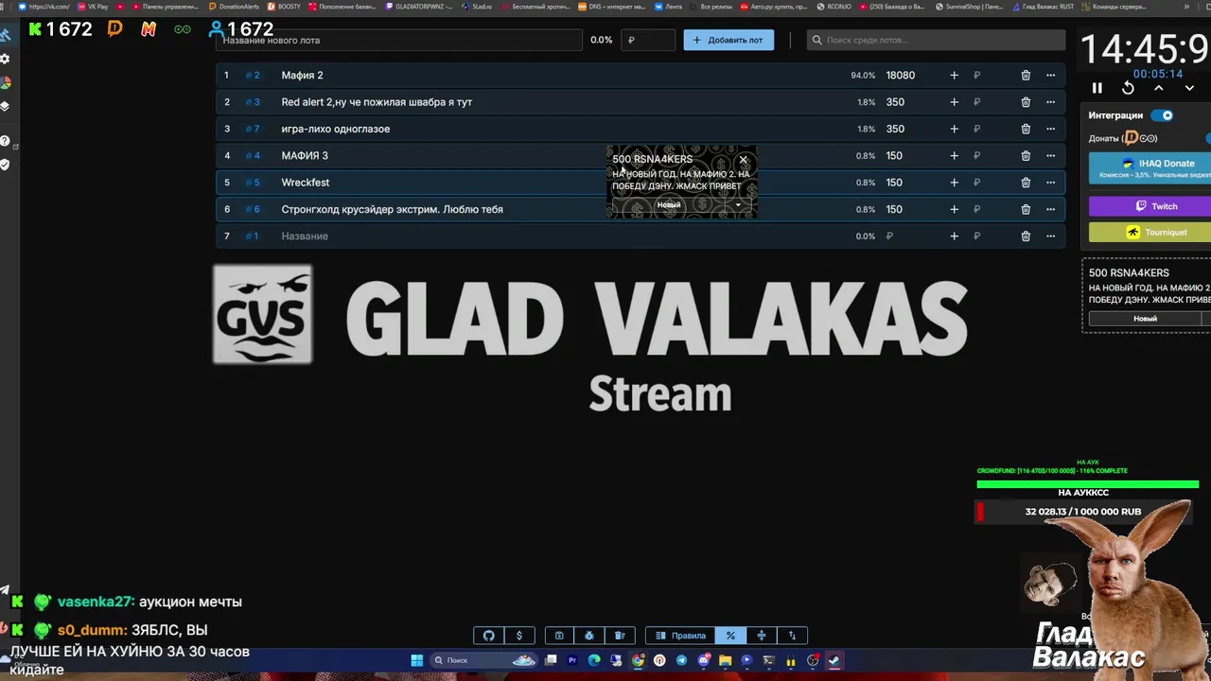This screenshot has width=1211, height=681.
Task: Click the Tourniquet integration button
Action: point(1150,232)
